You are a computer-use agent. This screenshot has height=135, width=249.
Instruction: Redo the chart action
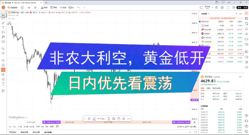[x=84, y=7]
